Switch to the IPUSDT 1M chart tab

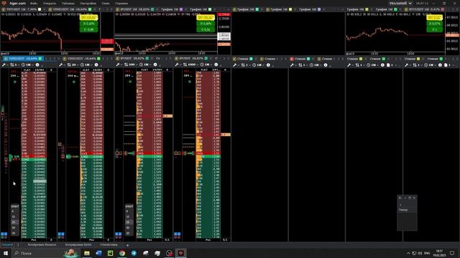coord(135,9)
